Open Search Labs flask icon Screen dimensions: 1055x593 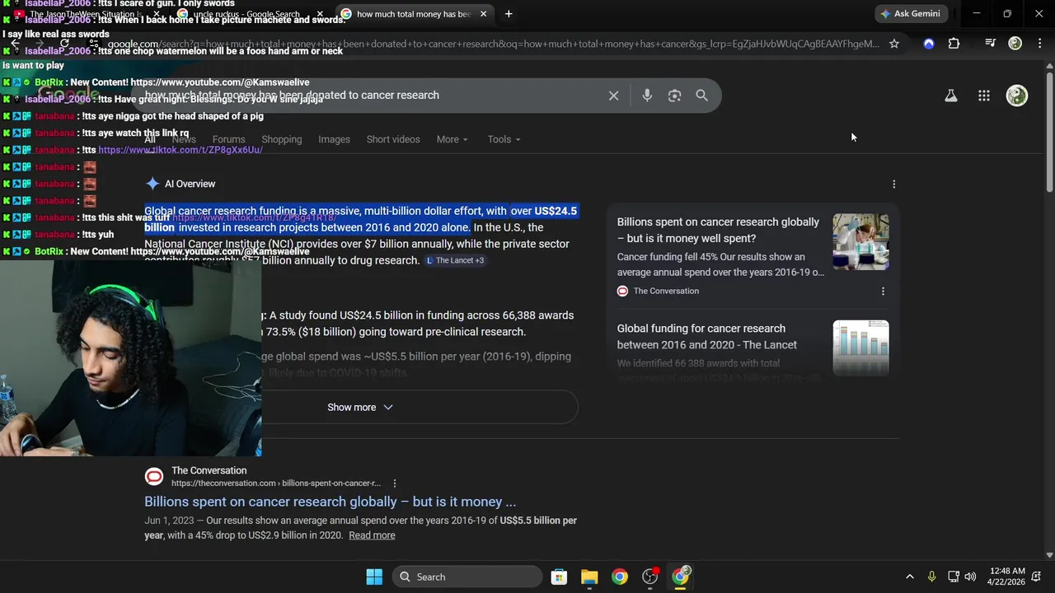pyautogui.click(x=950, y=96)
